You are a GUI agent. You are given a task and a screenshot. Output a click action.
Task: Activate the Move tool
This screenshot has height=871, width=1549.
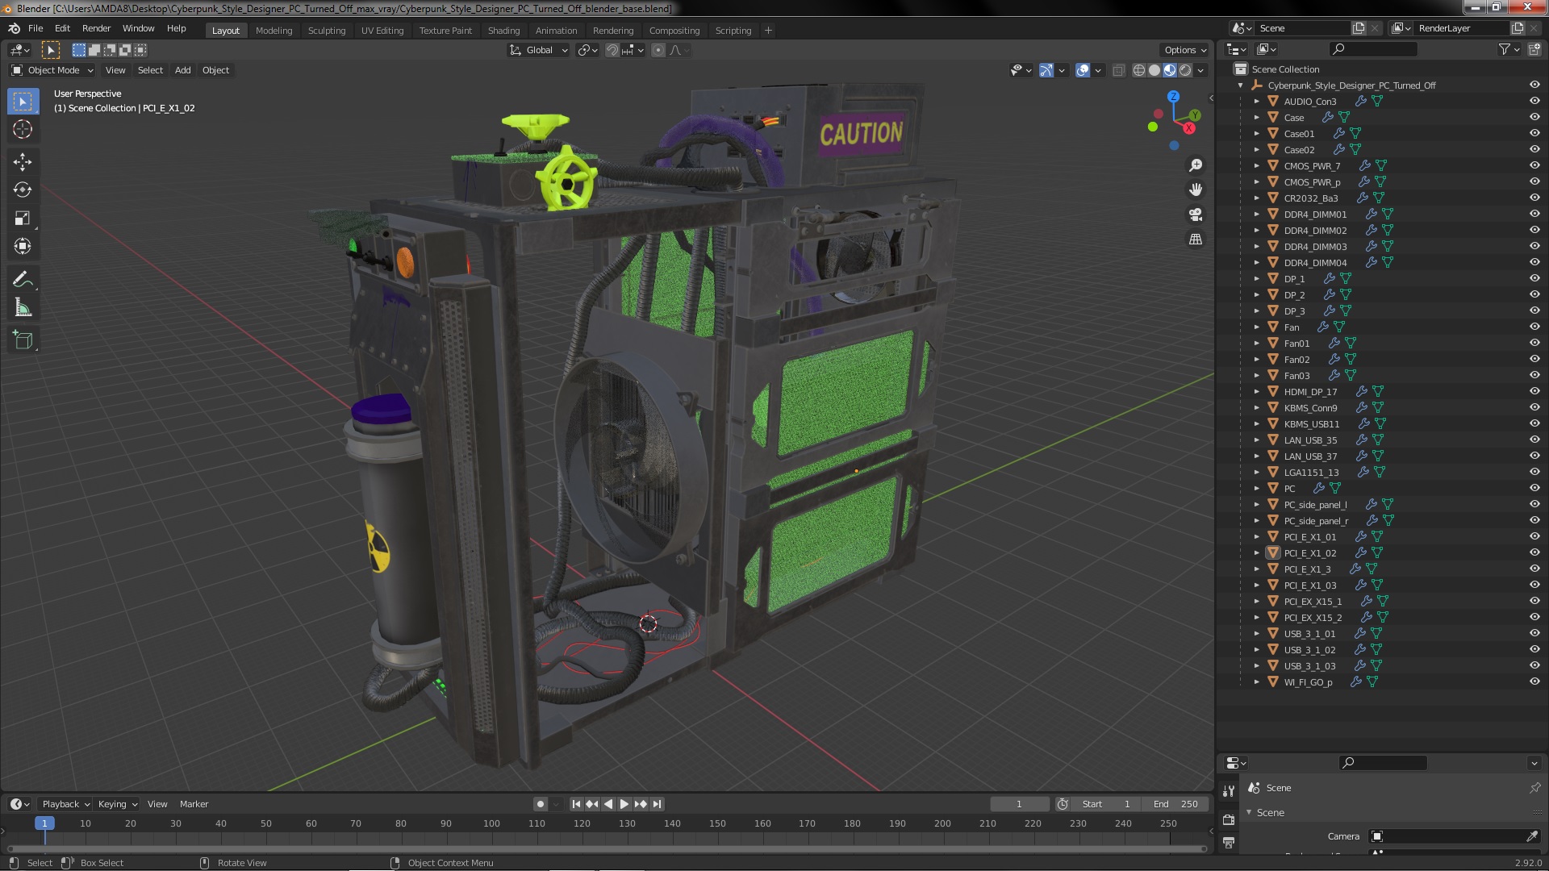[23, 162]
